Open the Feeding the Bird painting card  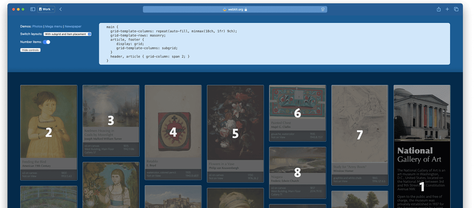(49, 133)
